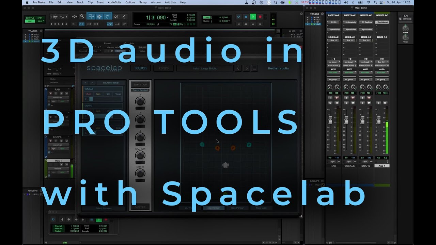Viewport: 436px width, 245px height.
Task: Open VOCALS channel automation mode 'auto read'
Action: click(x=349, y=72)
